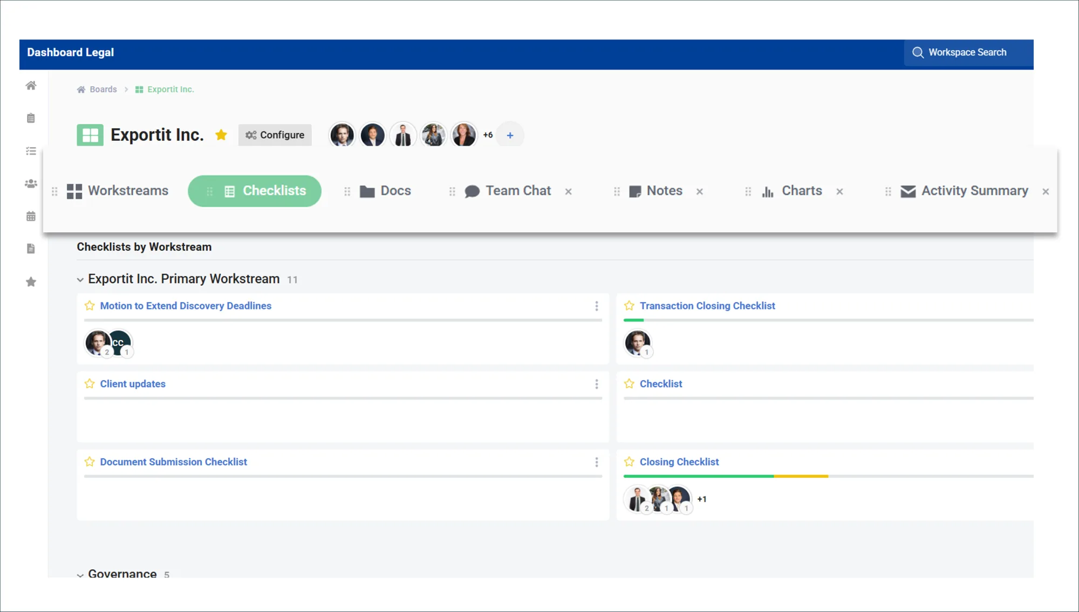The height and width of the screenshot is (612, 1079).
Task: Open the Configure button
Action: point(275,135)
